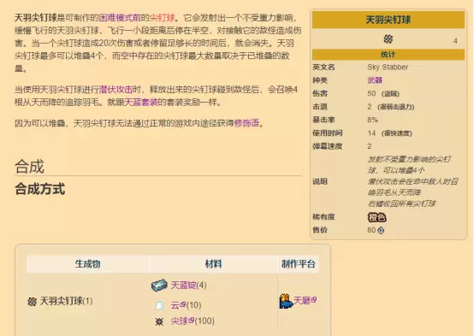Click the result item icon beside 天羽尖钉球(1)
Image resolution: width=474 pixels, height=336 pixels.
(32, 301)
